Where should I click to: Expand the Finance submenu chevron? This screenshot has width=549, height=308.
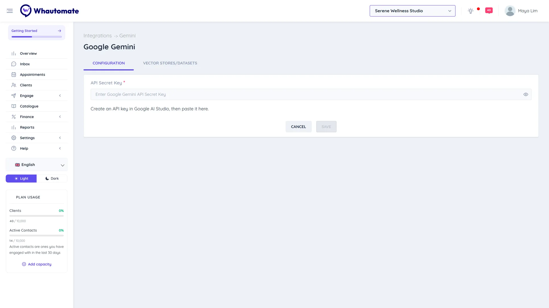60,117
